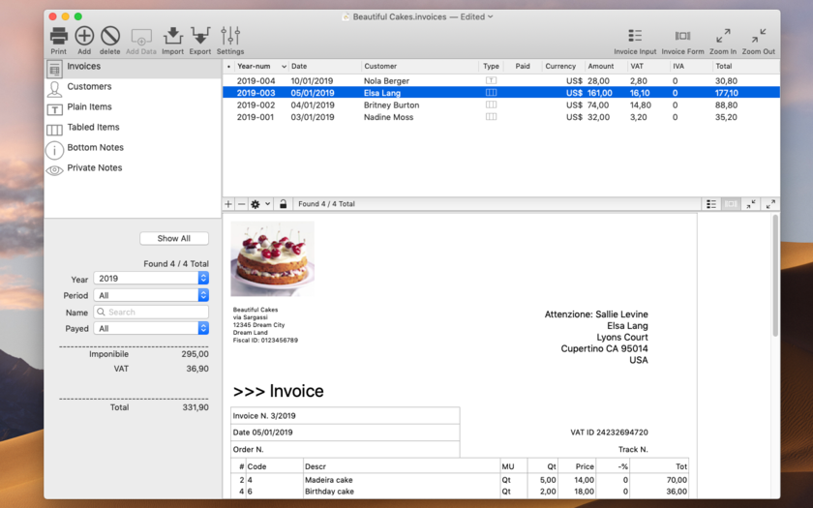Open the Year dropdown set to 2019
Image resolution: width=813 pixels, height=508 pixels.
pyautogui.click(x=151, y=279)
